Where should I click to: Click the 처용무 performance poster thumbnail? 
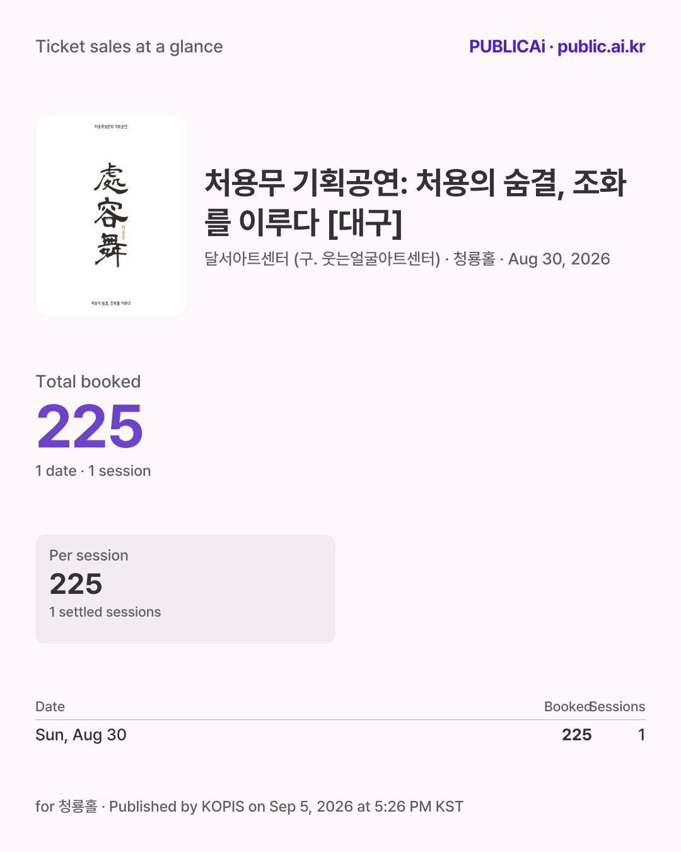point(111,215)
